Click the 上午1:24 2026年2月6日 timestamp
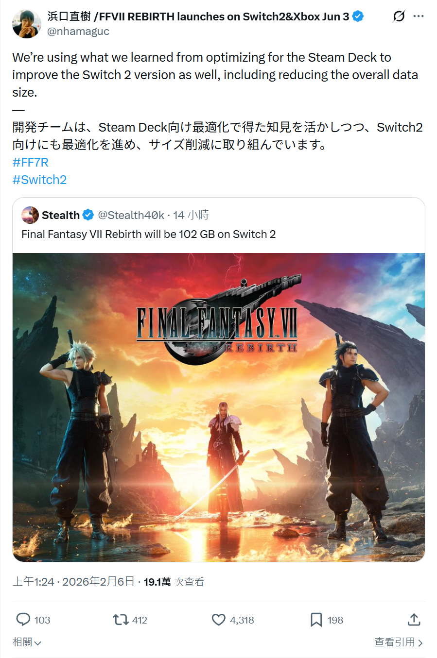This screenshot has height=658, width=437. point(73,581)
